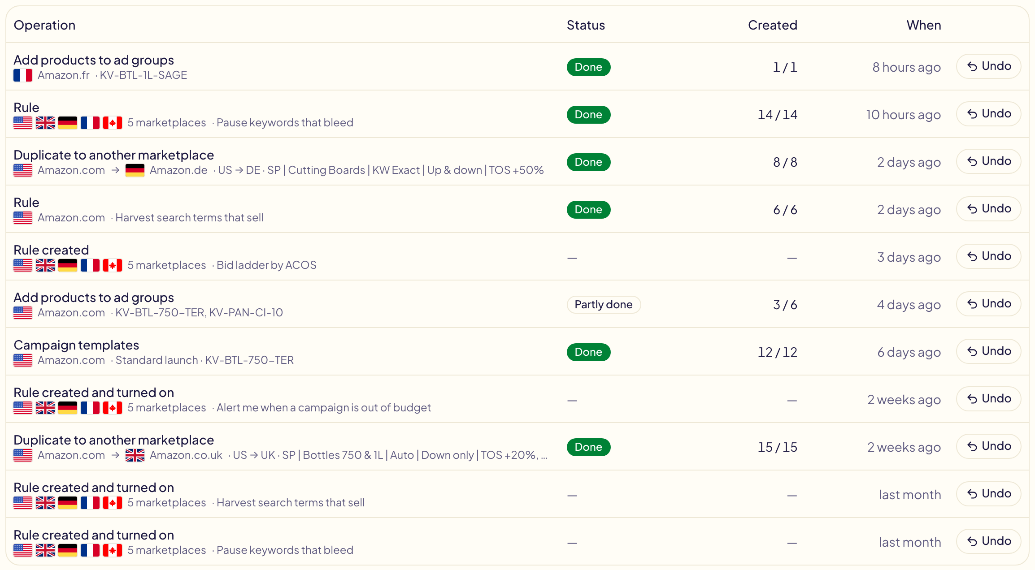This screenshot has height=570, width=1035.
Task: Undo the US to UK Bottles duplication
Action: coord(988,446)
